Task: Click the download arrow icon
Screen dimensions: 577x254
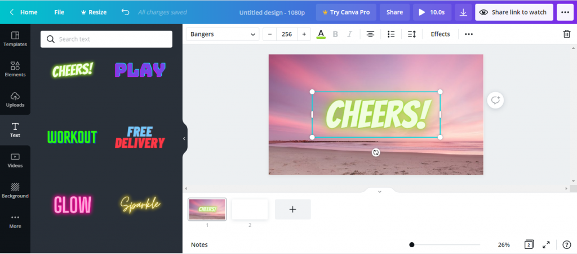Action: [463, 12]
